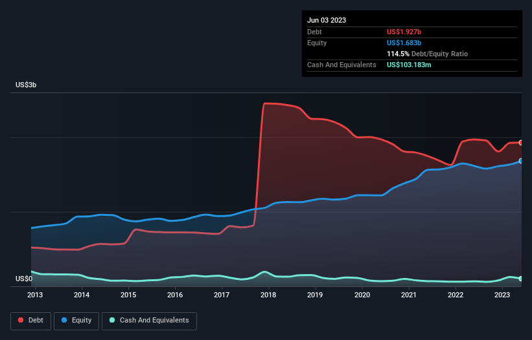Click the US$103.183m cash value
Screen dimensions: 532x340
[x=409, y=65]
